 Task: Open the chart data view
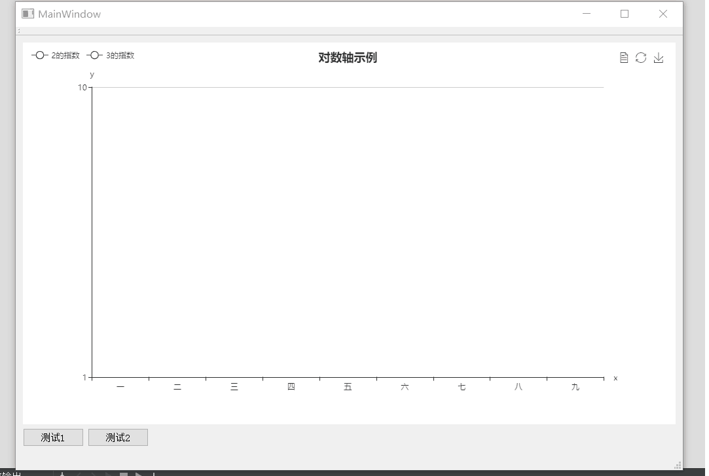623,58
